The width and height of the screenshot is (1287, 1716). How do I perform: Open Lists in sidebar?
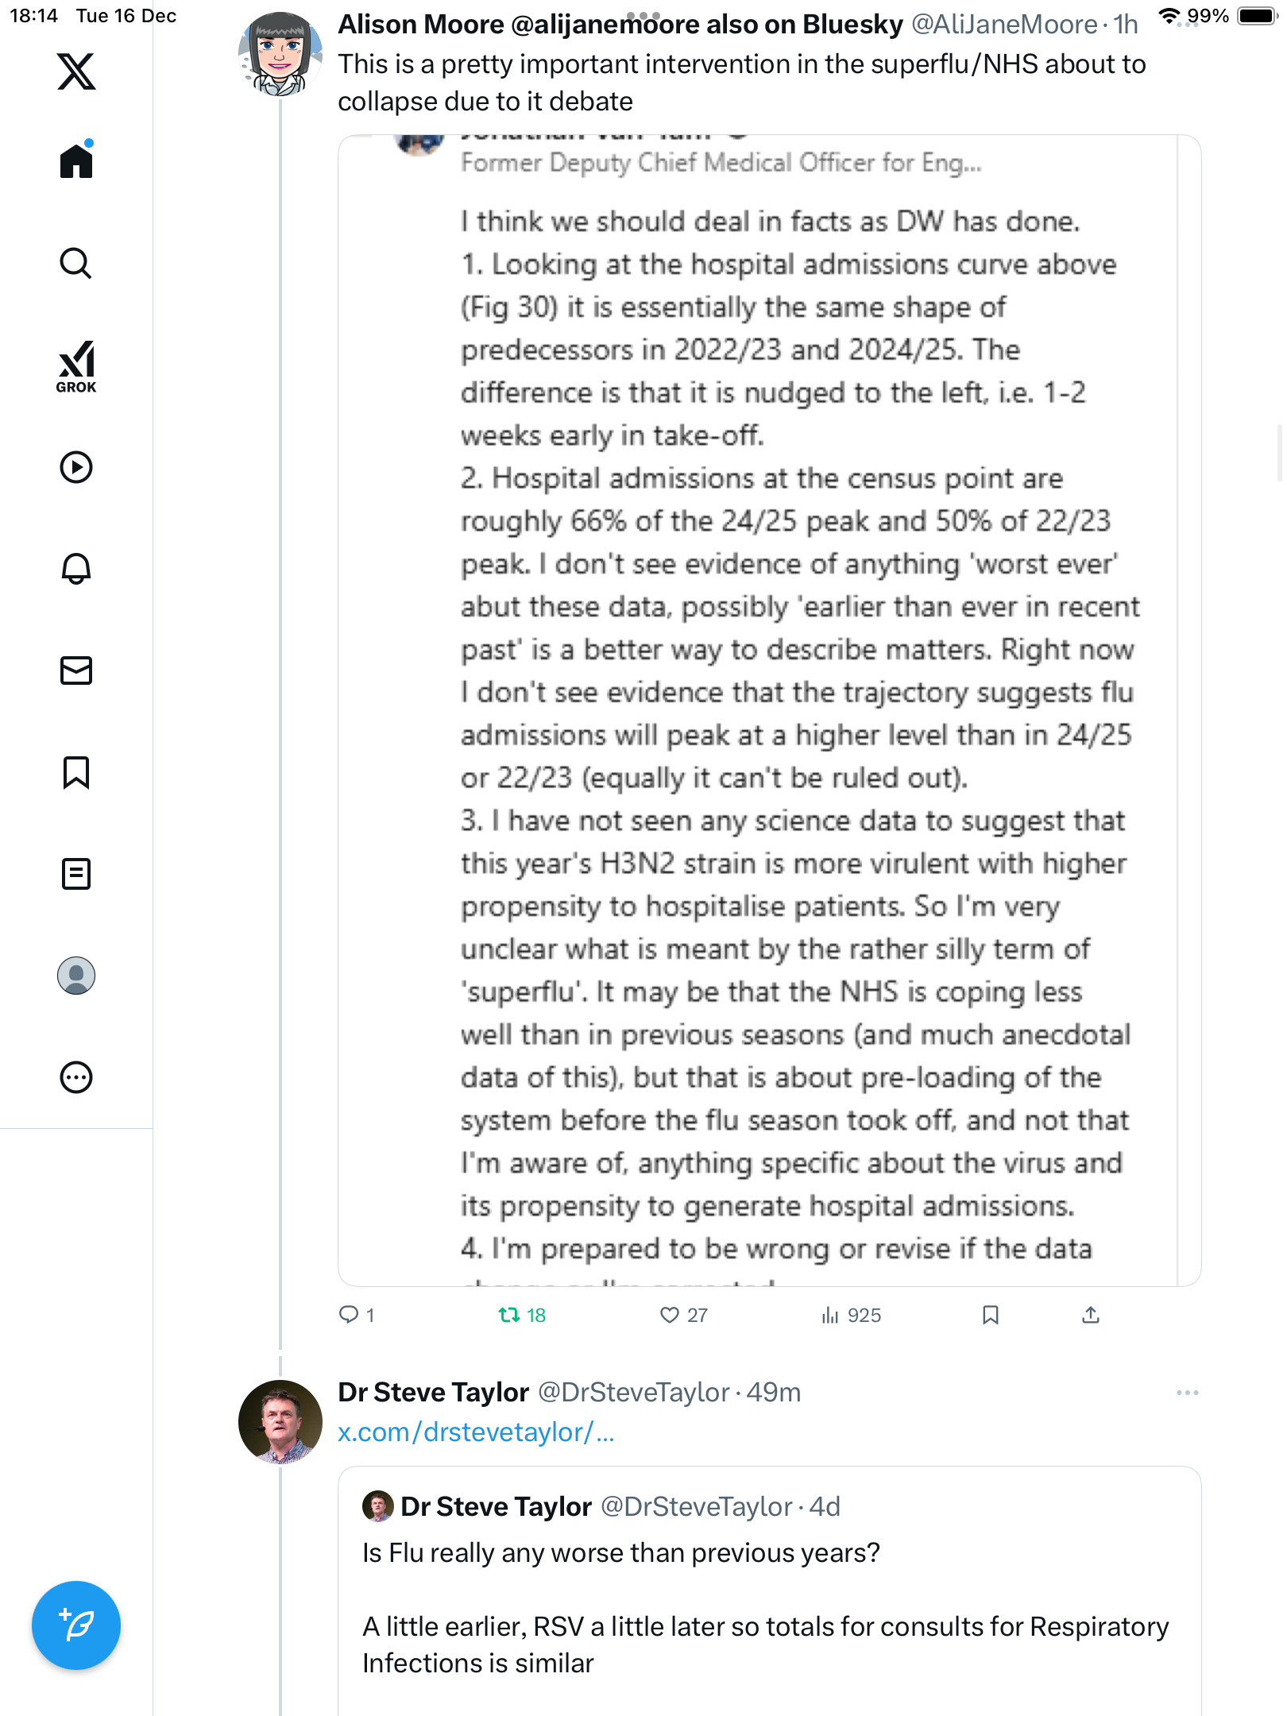click(x=76, y=874)
